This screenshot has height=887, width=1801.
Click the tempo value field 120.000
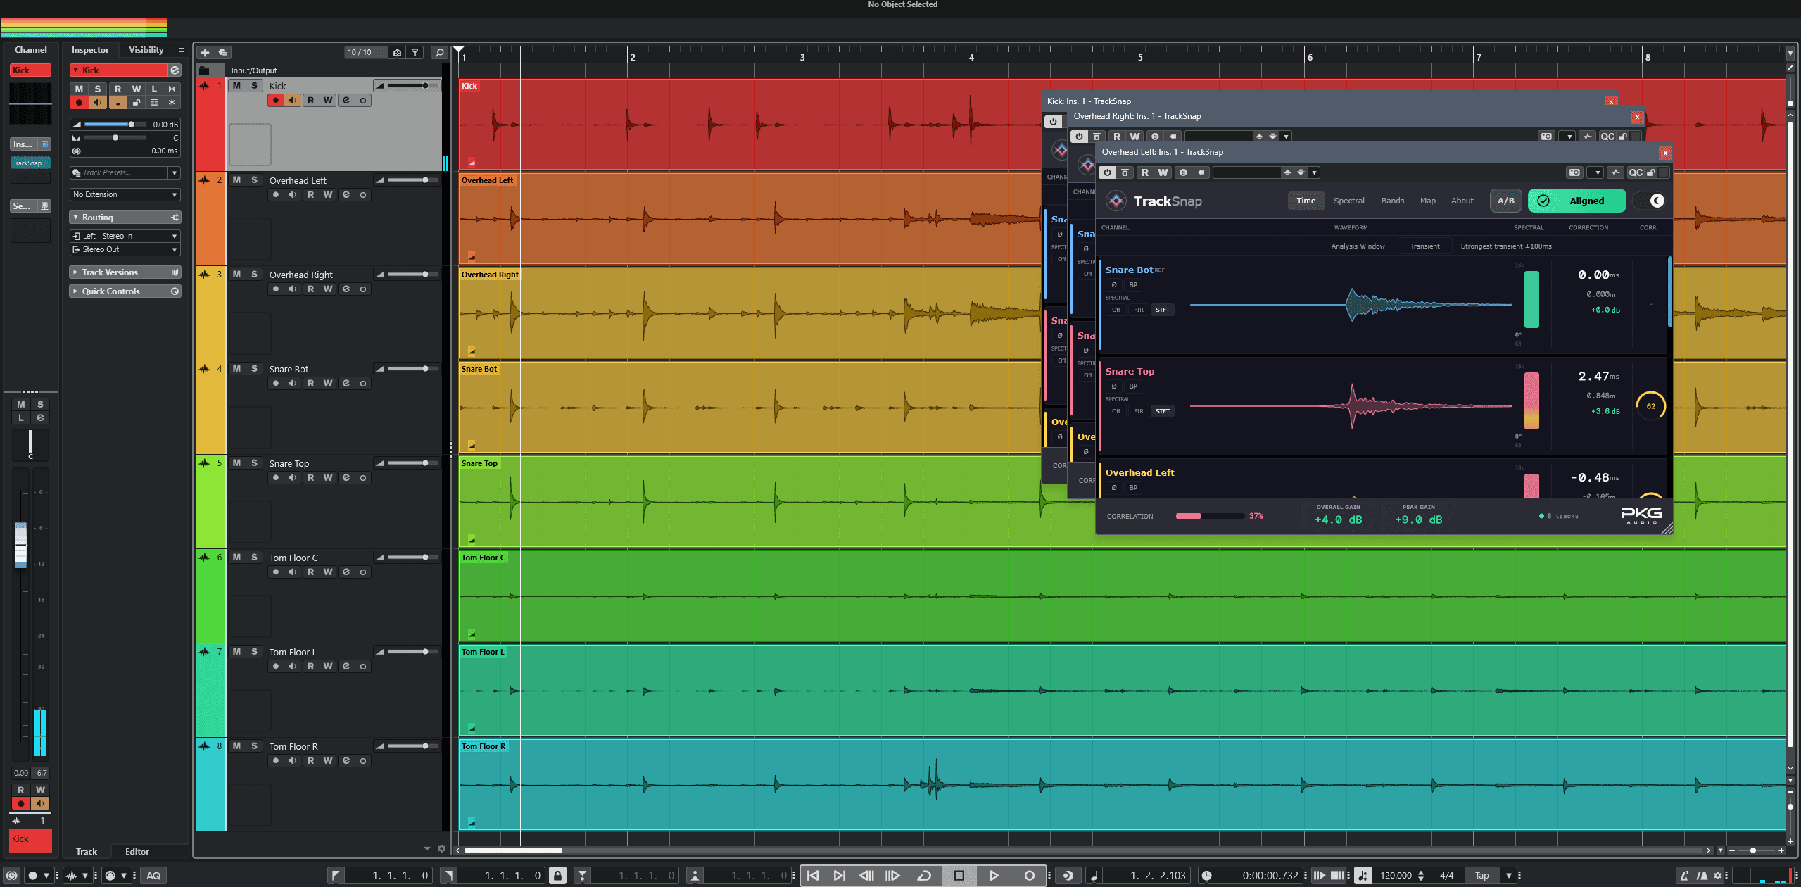click(x=1396, y=875)
